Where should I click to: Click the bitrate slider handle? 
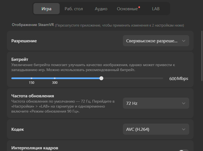pos(101,78)
